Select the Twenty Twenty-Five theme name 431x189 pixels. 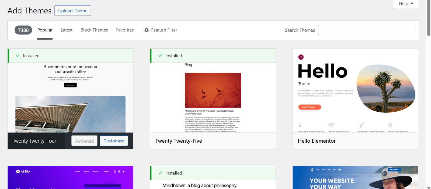(179, 141)
